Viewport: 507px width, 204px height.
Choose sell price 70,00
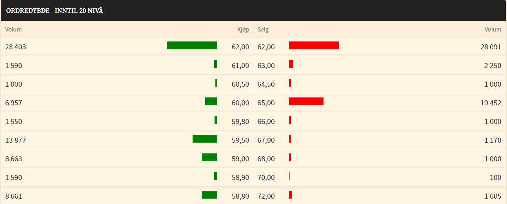click(x=266, y=177)
